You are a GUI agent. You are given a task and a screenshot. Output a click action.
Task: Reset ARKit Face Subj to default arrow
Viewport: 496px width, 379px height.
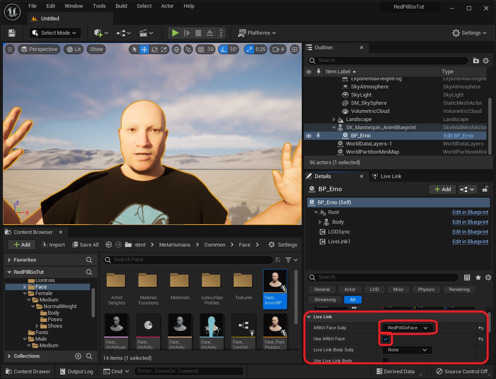coord(481,328)
